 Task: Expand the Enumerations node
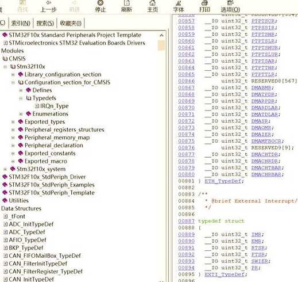coord(21,114)
